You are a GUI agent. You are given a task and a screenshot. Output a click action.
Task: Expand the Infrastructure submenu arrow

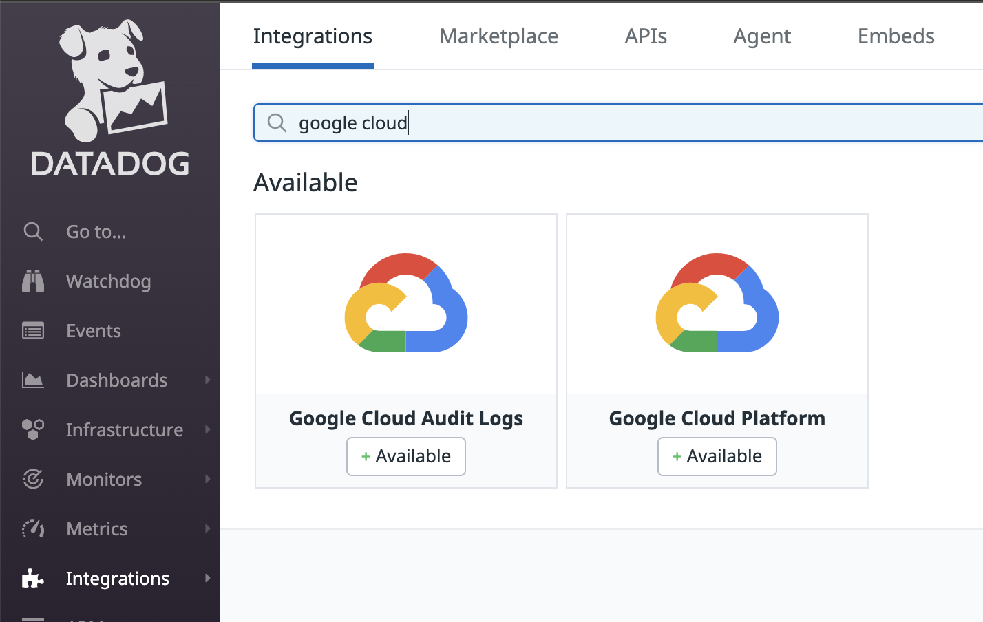(207, 430)
